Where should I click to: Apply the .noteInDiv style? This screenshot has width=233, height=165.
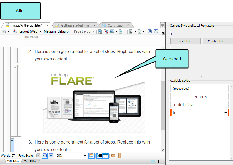pyautogui.click(x=199, y=105)
